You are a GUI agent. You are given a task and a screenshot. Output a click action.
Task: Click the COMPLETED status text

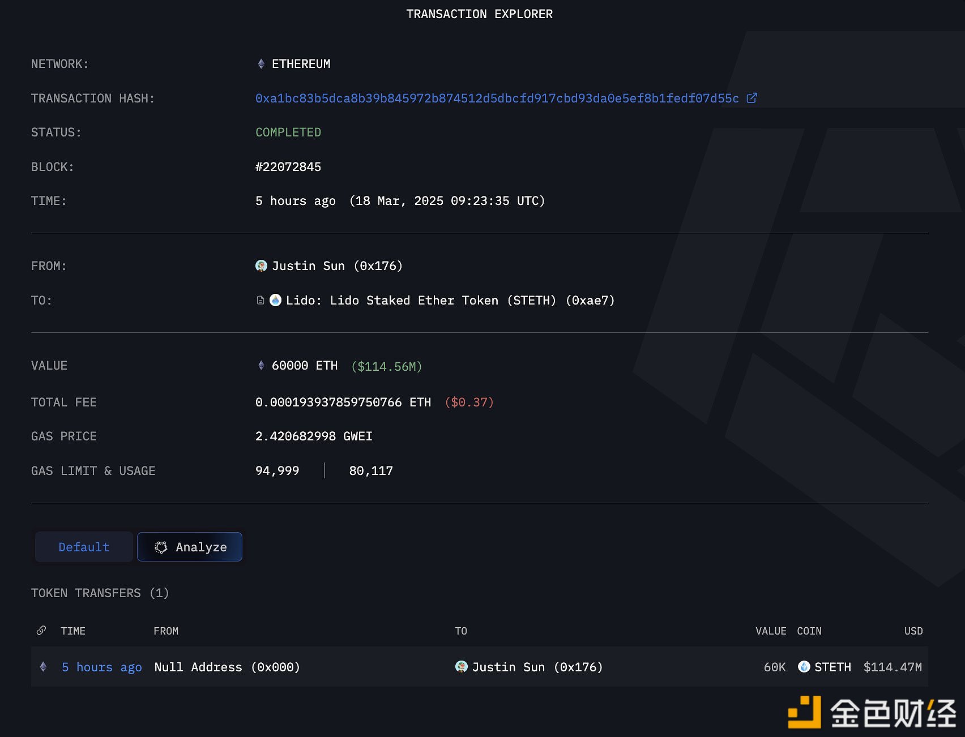point(288,132)
